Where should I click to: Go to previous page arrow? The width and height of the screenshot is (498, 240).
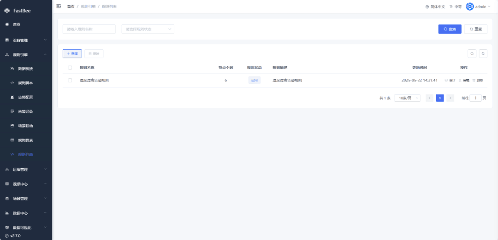click(x=429, y=98)
